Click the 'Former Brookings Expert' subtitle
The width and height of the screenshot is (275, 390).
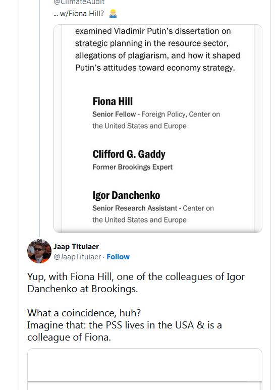(x=133, y=167)
